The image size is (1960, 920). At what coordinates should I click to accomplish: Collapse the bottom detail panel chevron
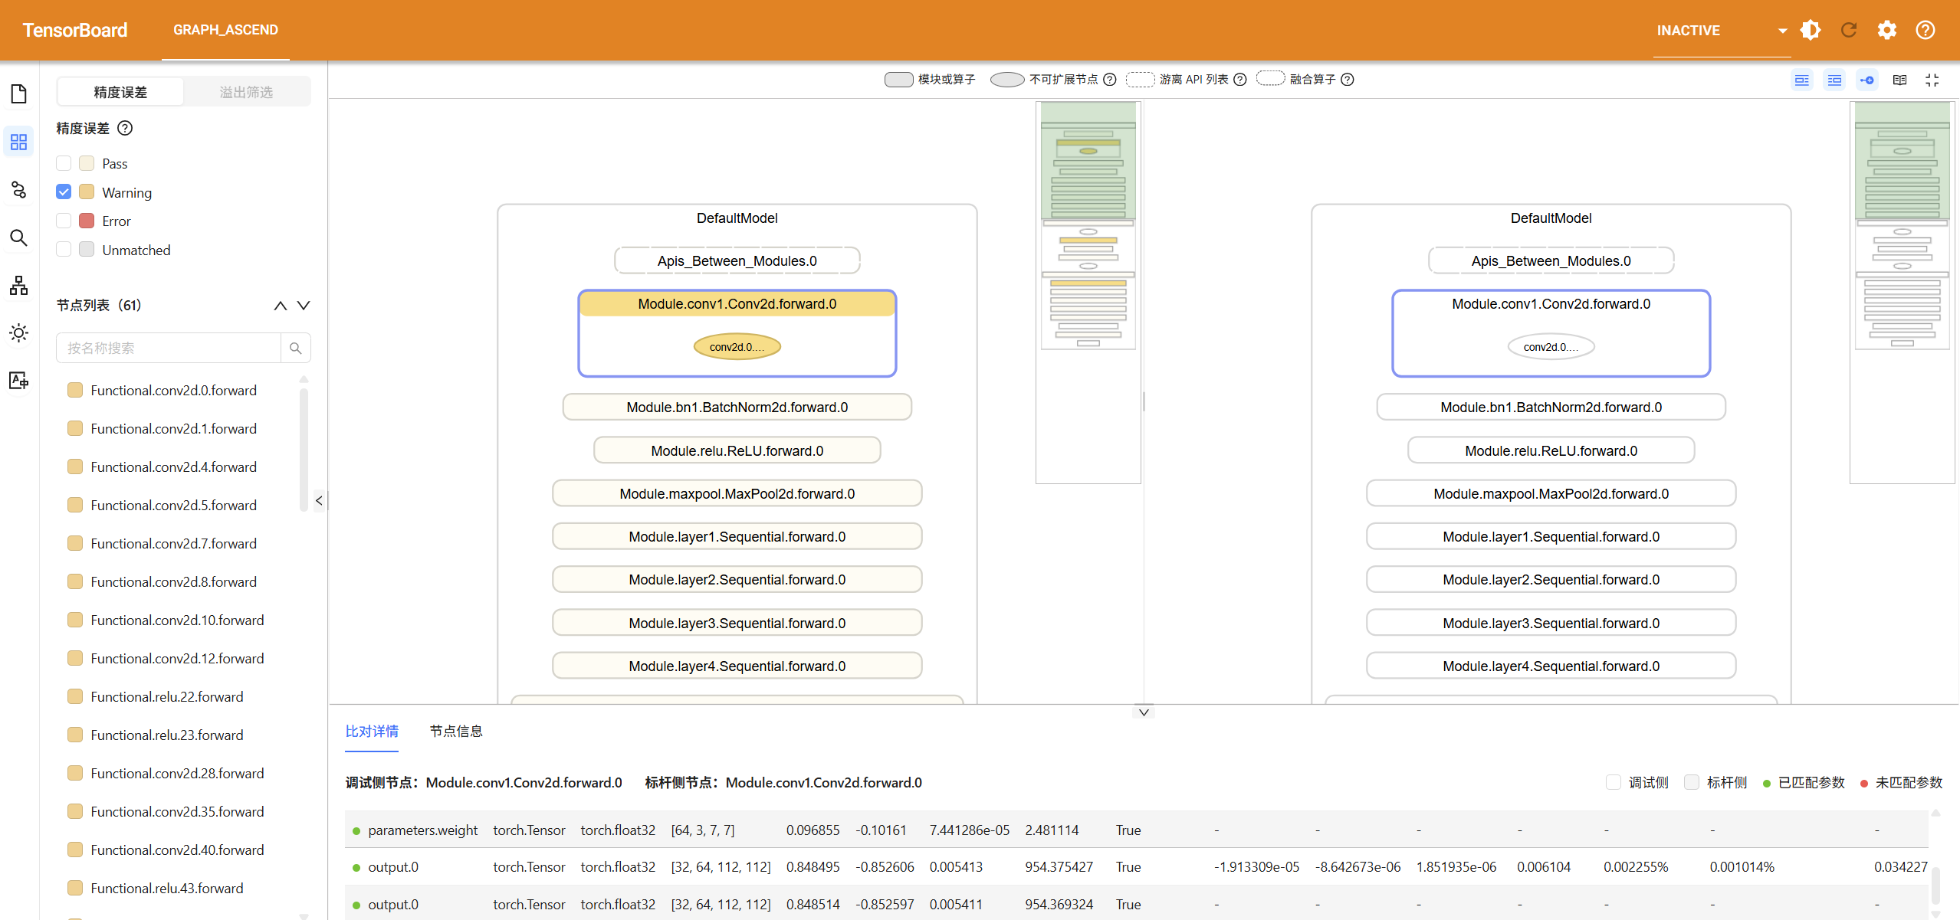[x=1144, y=712]
